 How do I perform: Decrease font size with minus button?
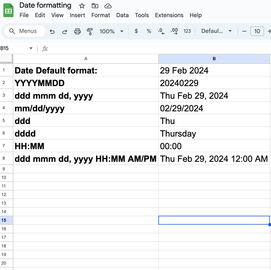(x=244, y=31)
